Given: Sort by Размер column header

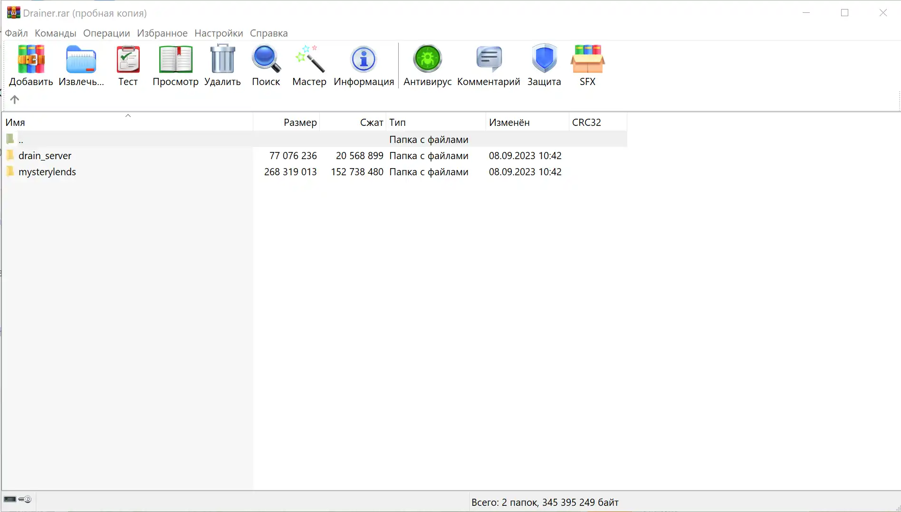Looking at the screenshot, I should click(x=287, y=122).
